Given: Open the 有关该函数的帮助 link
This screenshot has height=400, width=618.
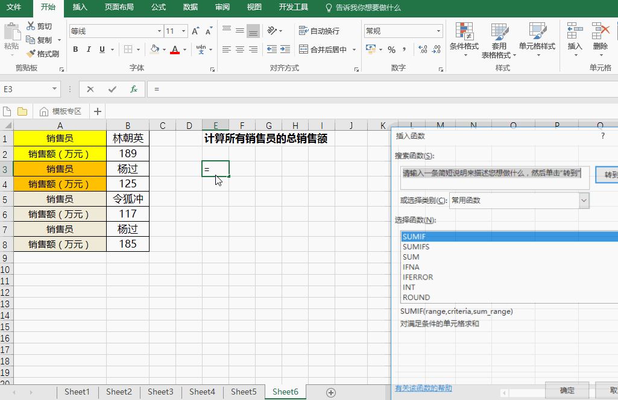Looking at the screenshot, I should point(423,388).
